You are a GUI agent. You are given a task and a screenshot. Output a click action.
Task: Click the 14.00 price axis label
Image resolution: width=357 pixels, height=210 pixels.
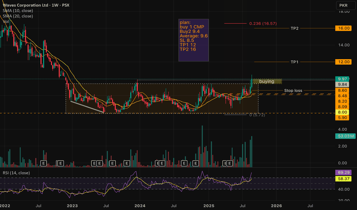(344, 45)
